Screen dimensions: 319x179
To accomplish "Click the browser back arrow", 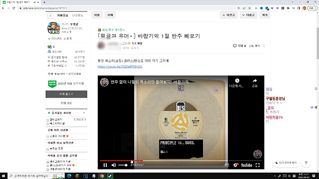I will click(3, 8).
